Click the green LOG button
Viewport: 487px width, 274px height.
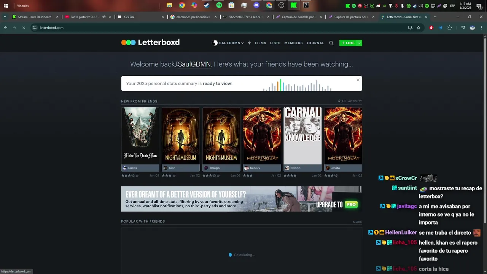coord(348,43)
